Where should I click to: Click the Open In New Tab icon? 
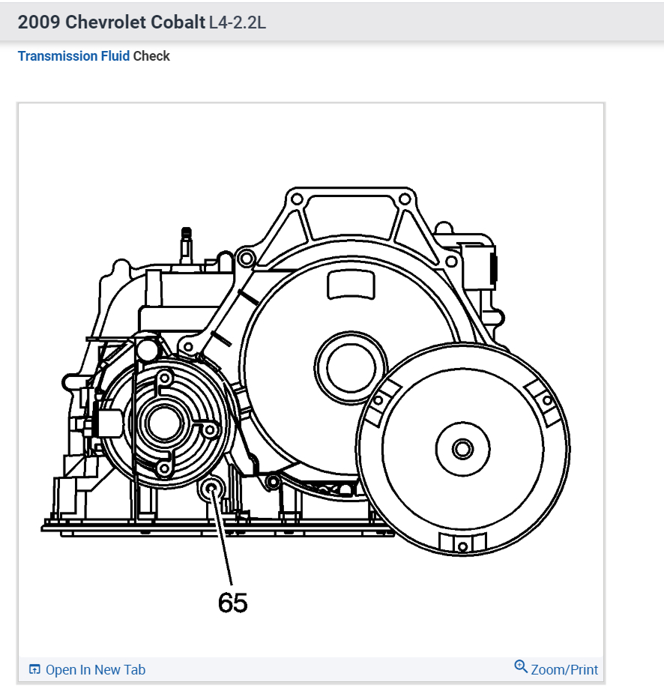pos(33,669)
